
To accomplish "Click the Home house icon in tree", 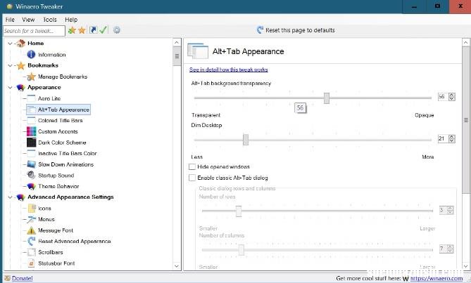I will click(20, 44).
